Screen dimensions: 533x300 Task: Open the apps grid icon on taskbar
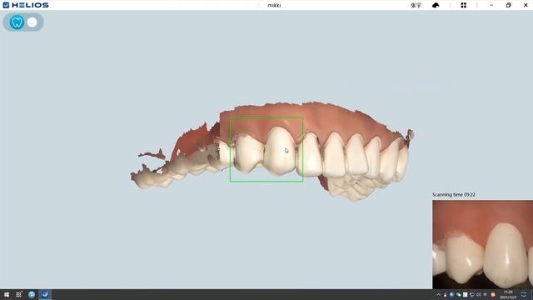point(18,294)
